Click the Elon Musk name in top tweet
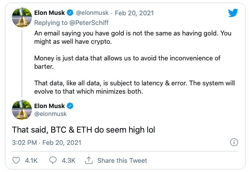 pyautogui.click(x=49, y=13)
